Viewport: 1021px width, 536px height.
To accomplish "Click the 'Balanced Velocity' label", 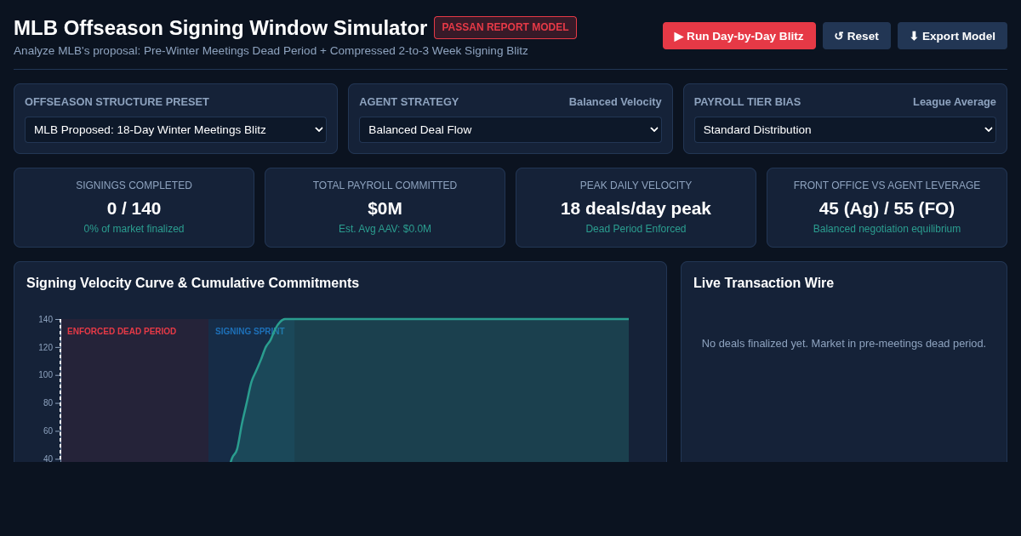I will [615, 102].
